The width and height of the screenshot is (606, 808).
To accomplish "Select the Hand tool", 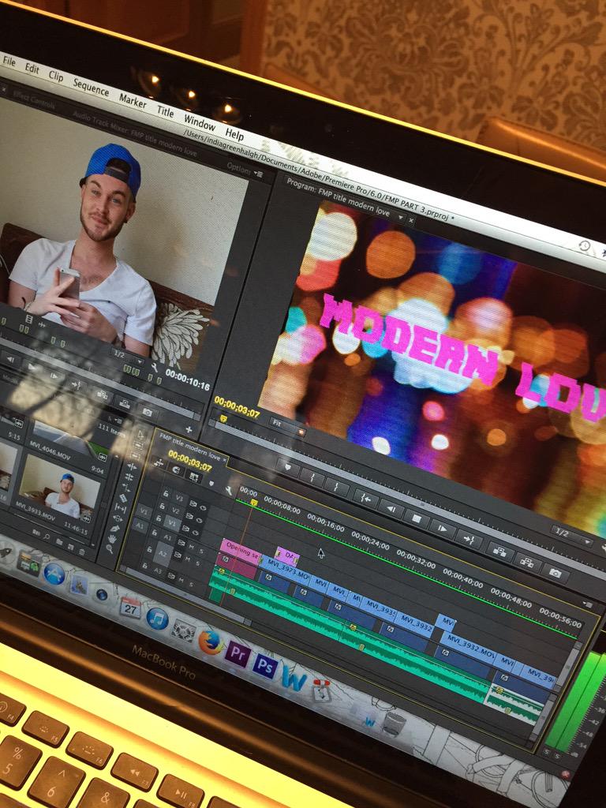I will (x=112, y=539).
